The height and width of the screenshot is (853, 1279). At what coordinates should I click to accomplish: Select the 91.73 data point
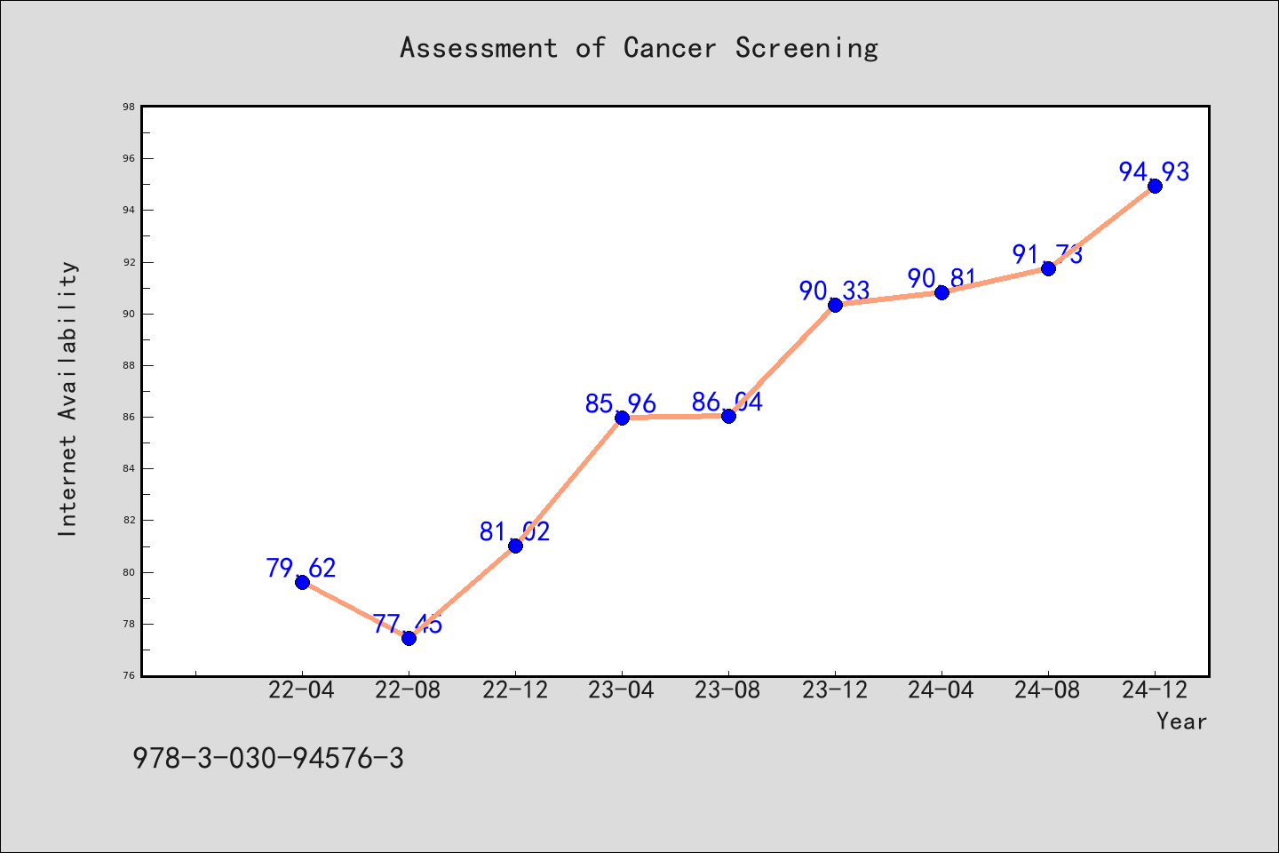[x=1048, y=268]
